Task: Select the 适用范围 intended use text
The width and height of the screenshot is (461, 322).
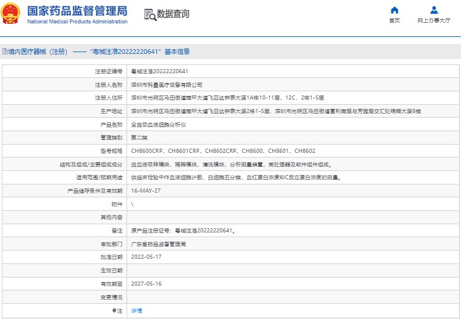Action: (x=236, y=178)
